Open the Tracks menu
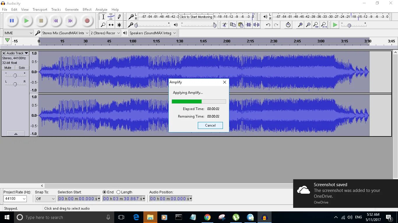Image resolution: width=398 pixels, height=223 pixels. point(56,10)
